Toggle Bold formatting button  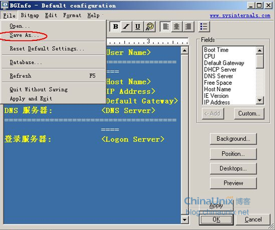tap(115, 27)
